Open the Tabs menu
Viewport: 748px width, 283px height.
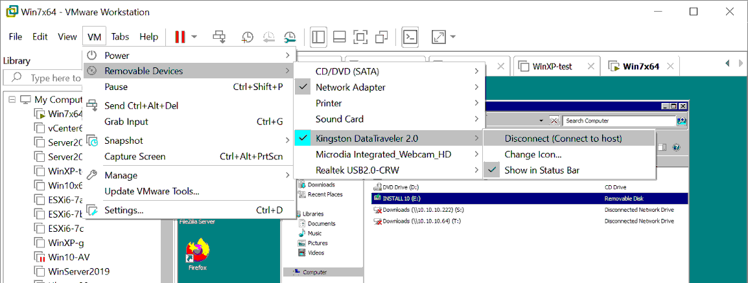pos(120,37)
